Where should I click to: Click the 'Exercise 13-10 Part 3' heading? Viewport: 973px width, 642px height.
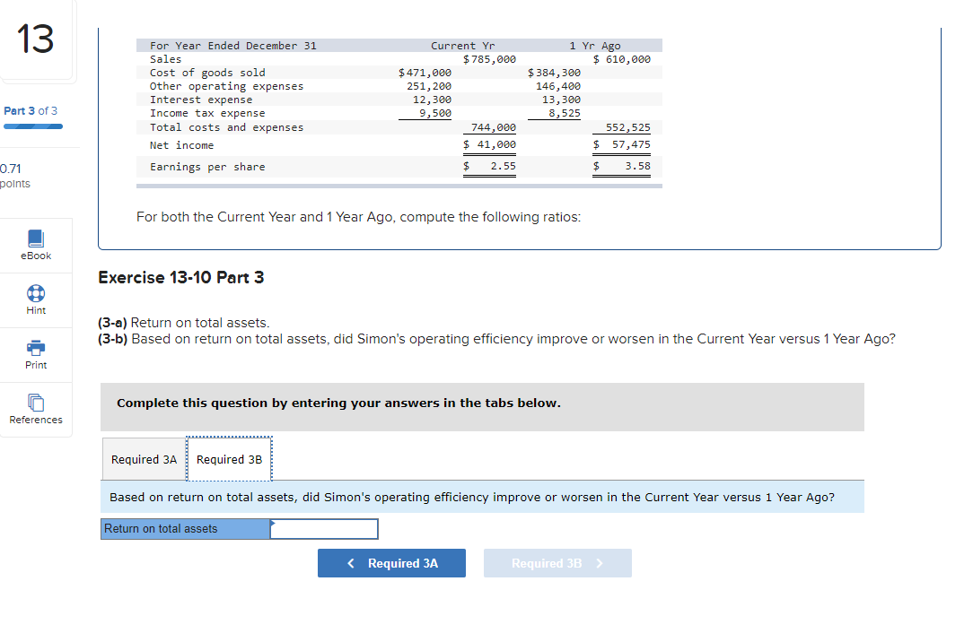click(x=181, y=278)
